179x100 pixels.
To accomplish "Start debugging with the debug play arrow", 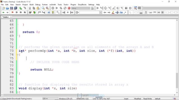I will (98, 8).
